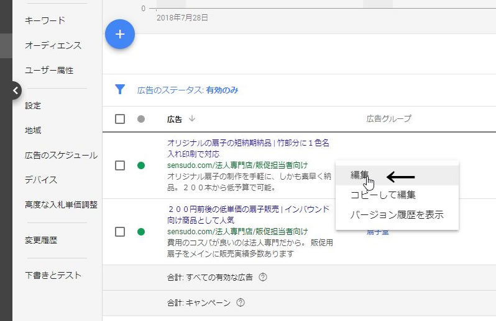
Task: Select 編集 from the context menu
Action: pyautogui.click(x=360, y=175)
